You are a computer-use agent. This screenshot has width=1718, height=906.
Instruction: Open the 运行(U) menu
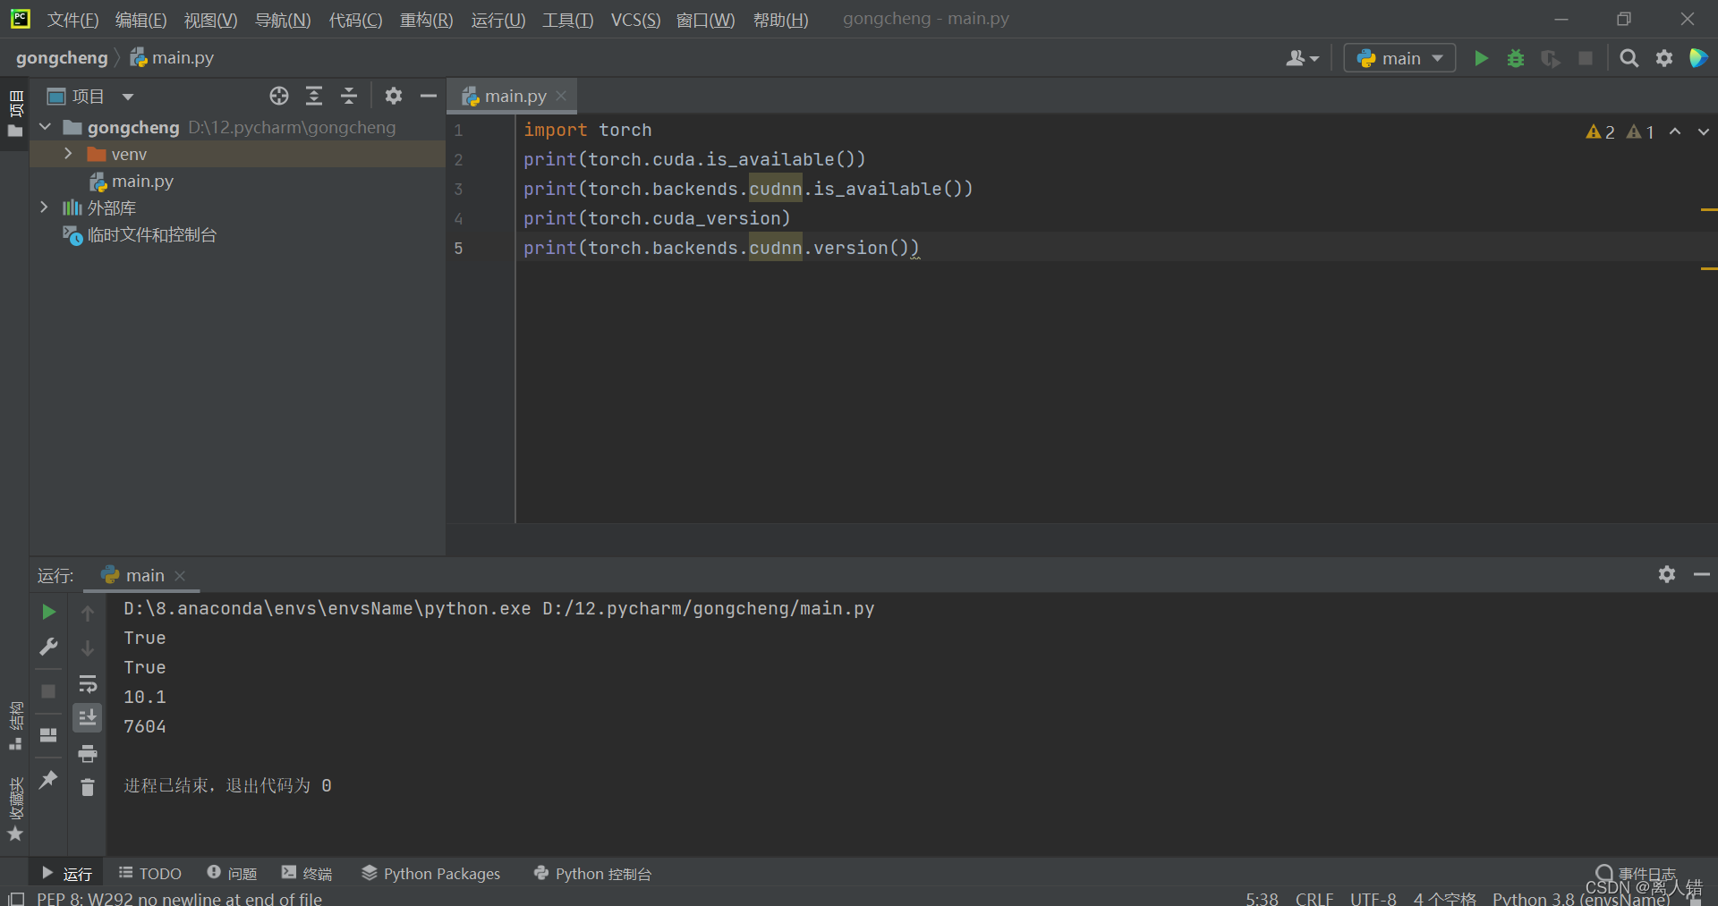(498, 20)
